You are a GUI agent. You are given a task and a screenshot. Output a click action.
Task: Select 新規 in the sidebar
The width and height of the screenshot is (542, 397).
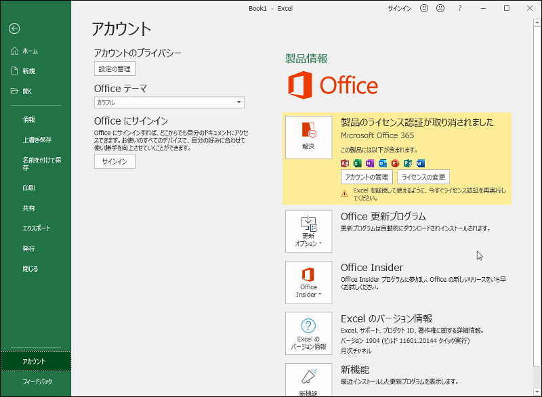[36, 71]
